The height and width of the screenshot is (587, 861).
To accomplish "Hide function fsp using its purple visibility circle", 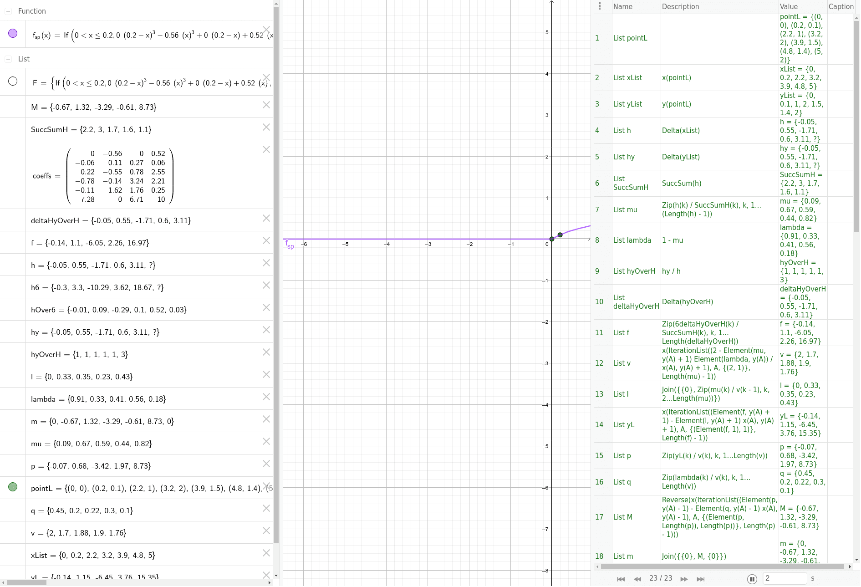I will coord(12,33).
